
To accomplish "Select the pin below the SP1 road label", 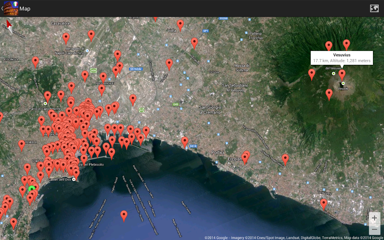I will click(194, 43).
